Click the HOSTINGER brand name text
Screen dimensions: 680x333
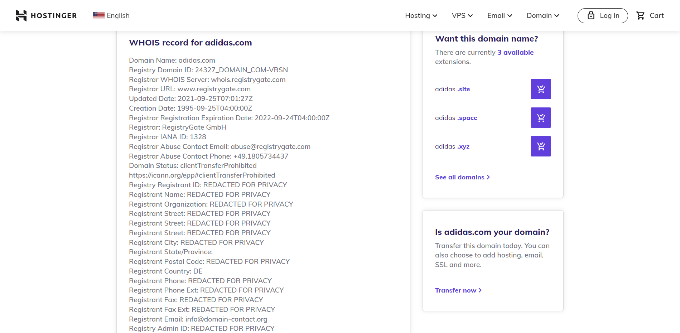[54, 16]
